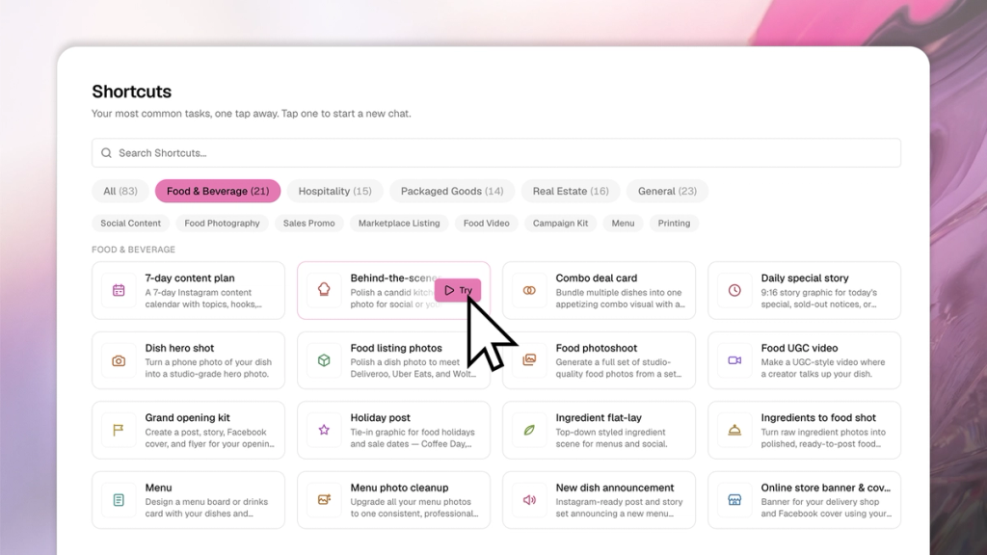Click the images icon on Food photoshoot

click(529, 360)
